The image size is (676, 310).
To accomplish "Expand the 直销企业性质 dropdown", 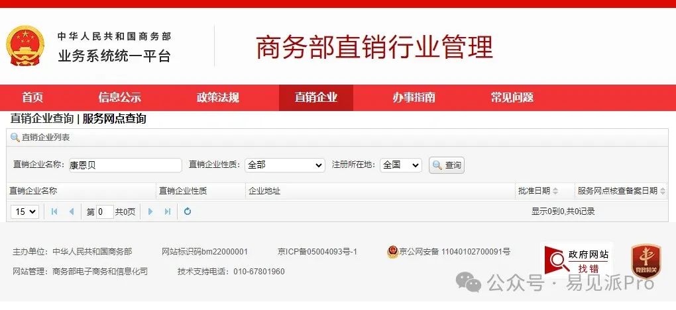I will pos(284,165).
